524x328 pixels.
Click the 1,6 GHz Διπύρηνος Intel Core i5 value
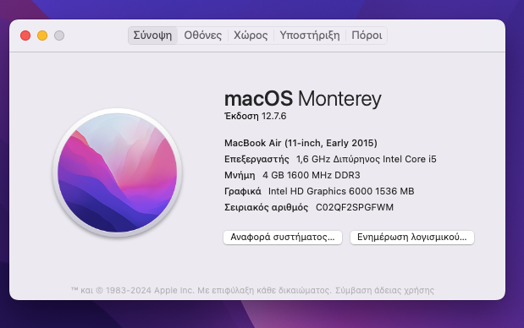367,159
